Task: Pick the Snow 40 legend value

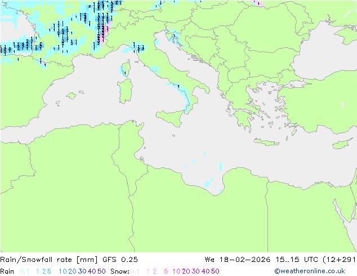Action: click(206, 271)
